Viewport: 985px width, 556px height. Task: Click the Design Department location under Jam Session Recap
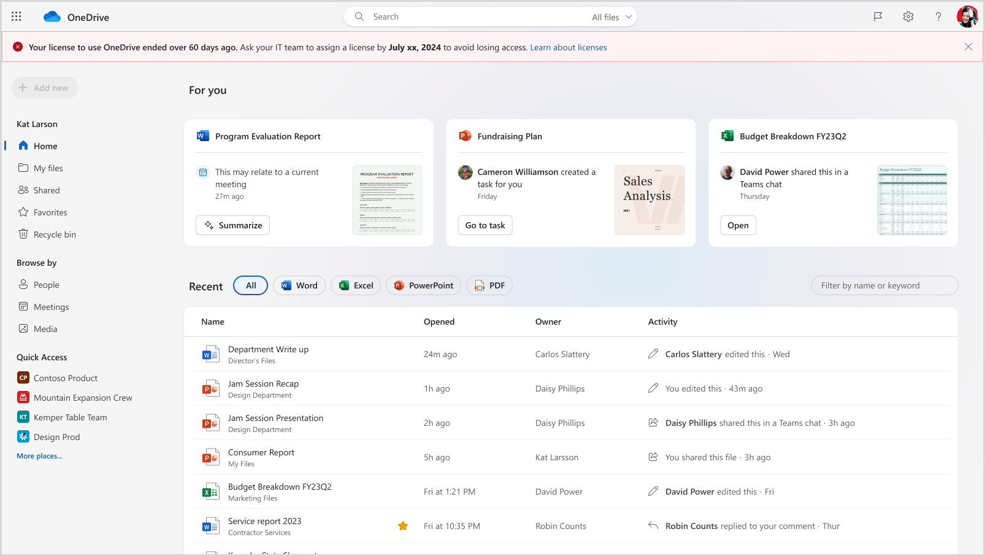tap(259, 395)
